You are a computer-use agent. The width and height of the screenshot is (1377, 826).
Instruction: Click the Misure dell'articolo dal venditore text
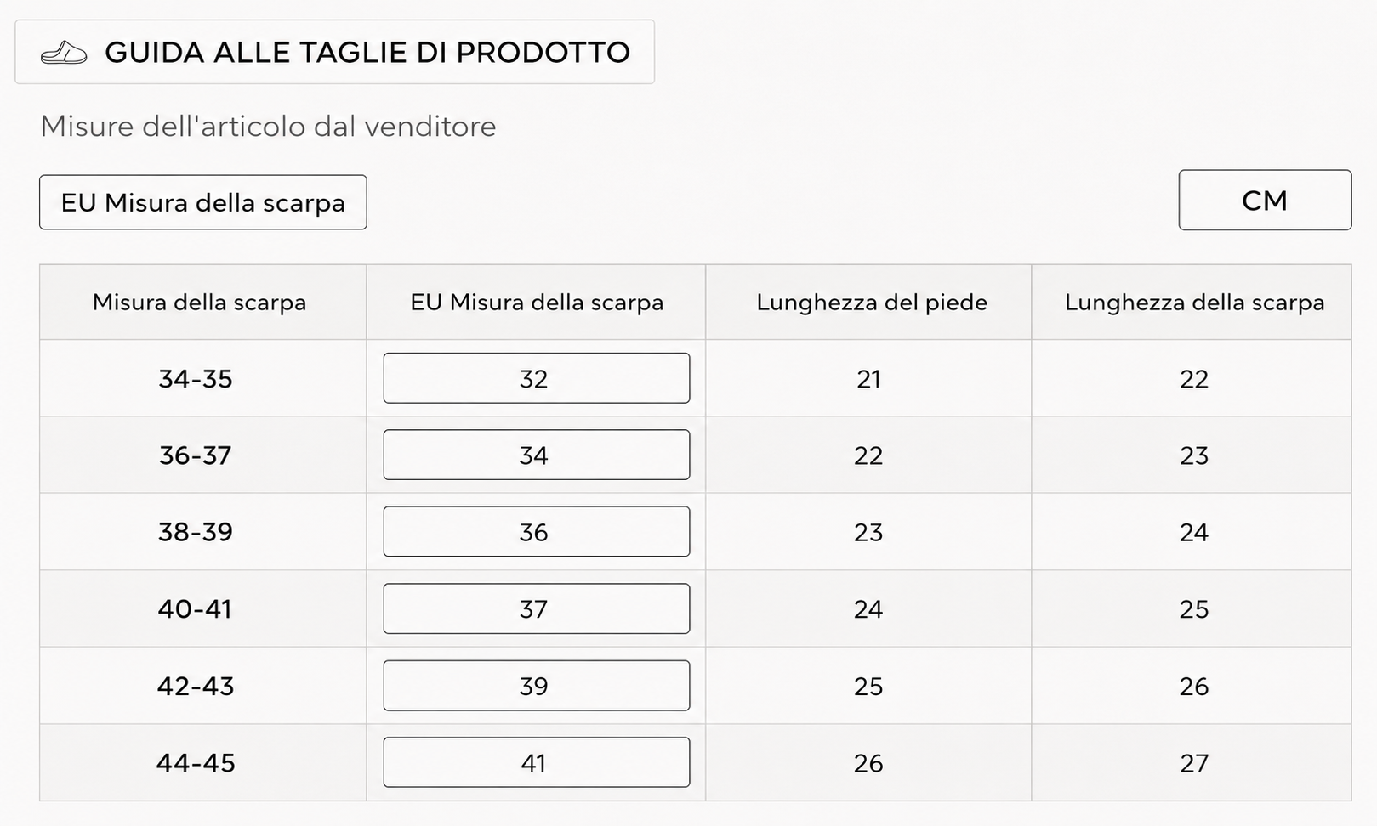268,126
